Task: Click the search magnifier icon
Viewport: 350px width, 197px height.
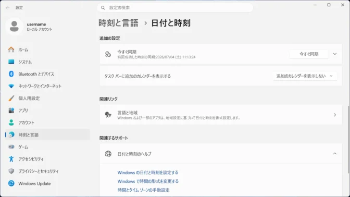Action: (x=103, y=8)
